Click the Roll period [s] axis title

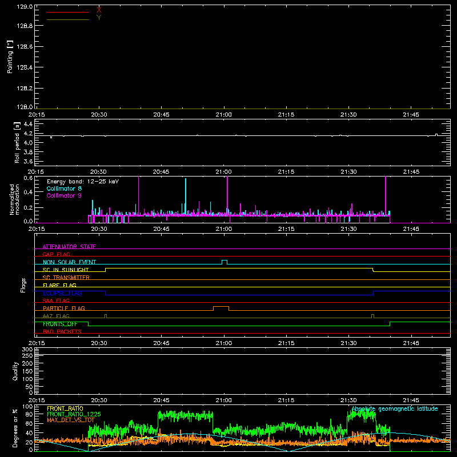click(x=17, y=142)
